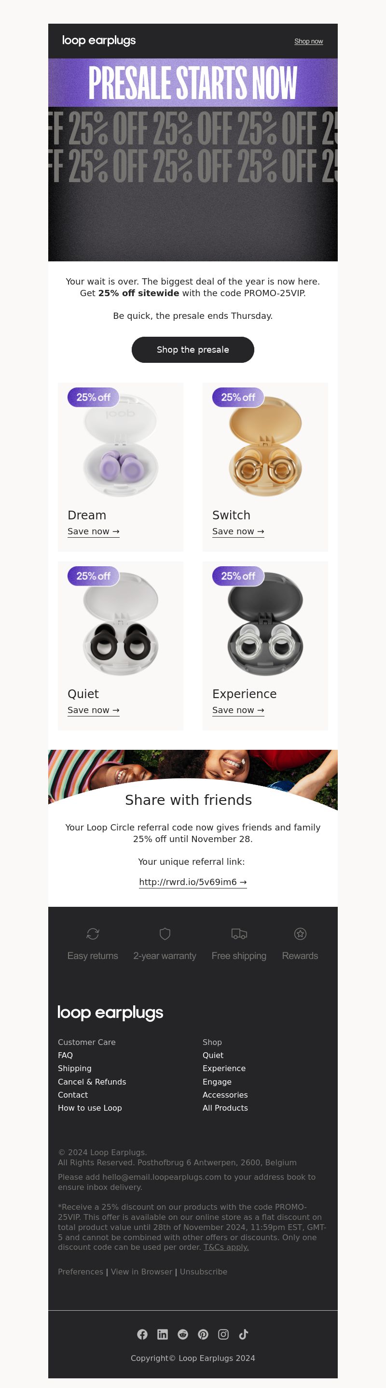386x1388 pixels.
Task: Select the Quiet earplugs product image
Action: coord(121,623)
